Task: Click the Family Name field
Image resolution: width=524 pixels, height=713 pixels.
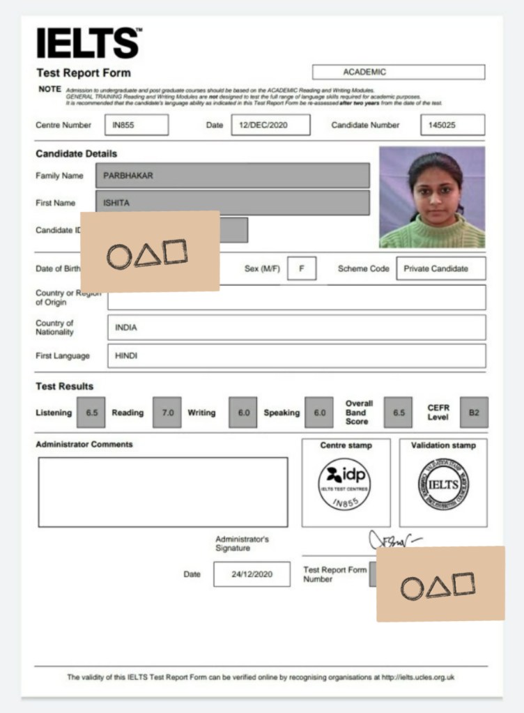Action: coord(232,176)
